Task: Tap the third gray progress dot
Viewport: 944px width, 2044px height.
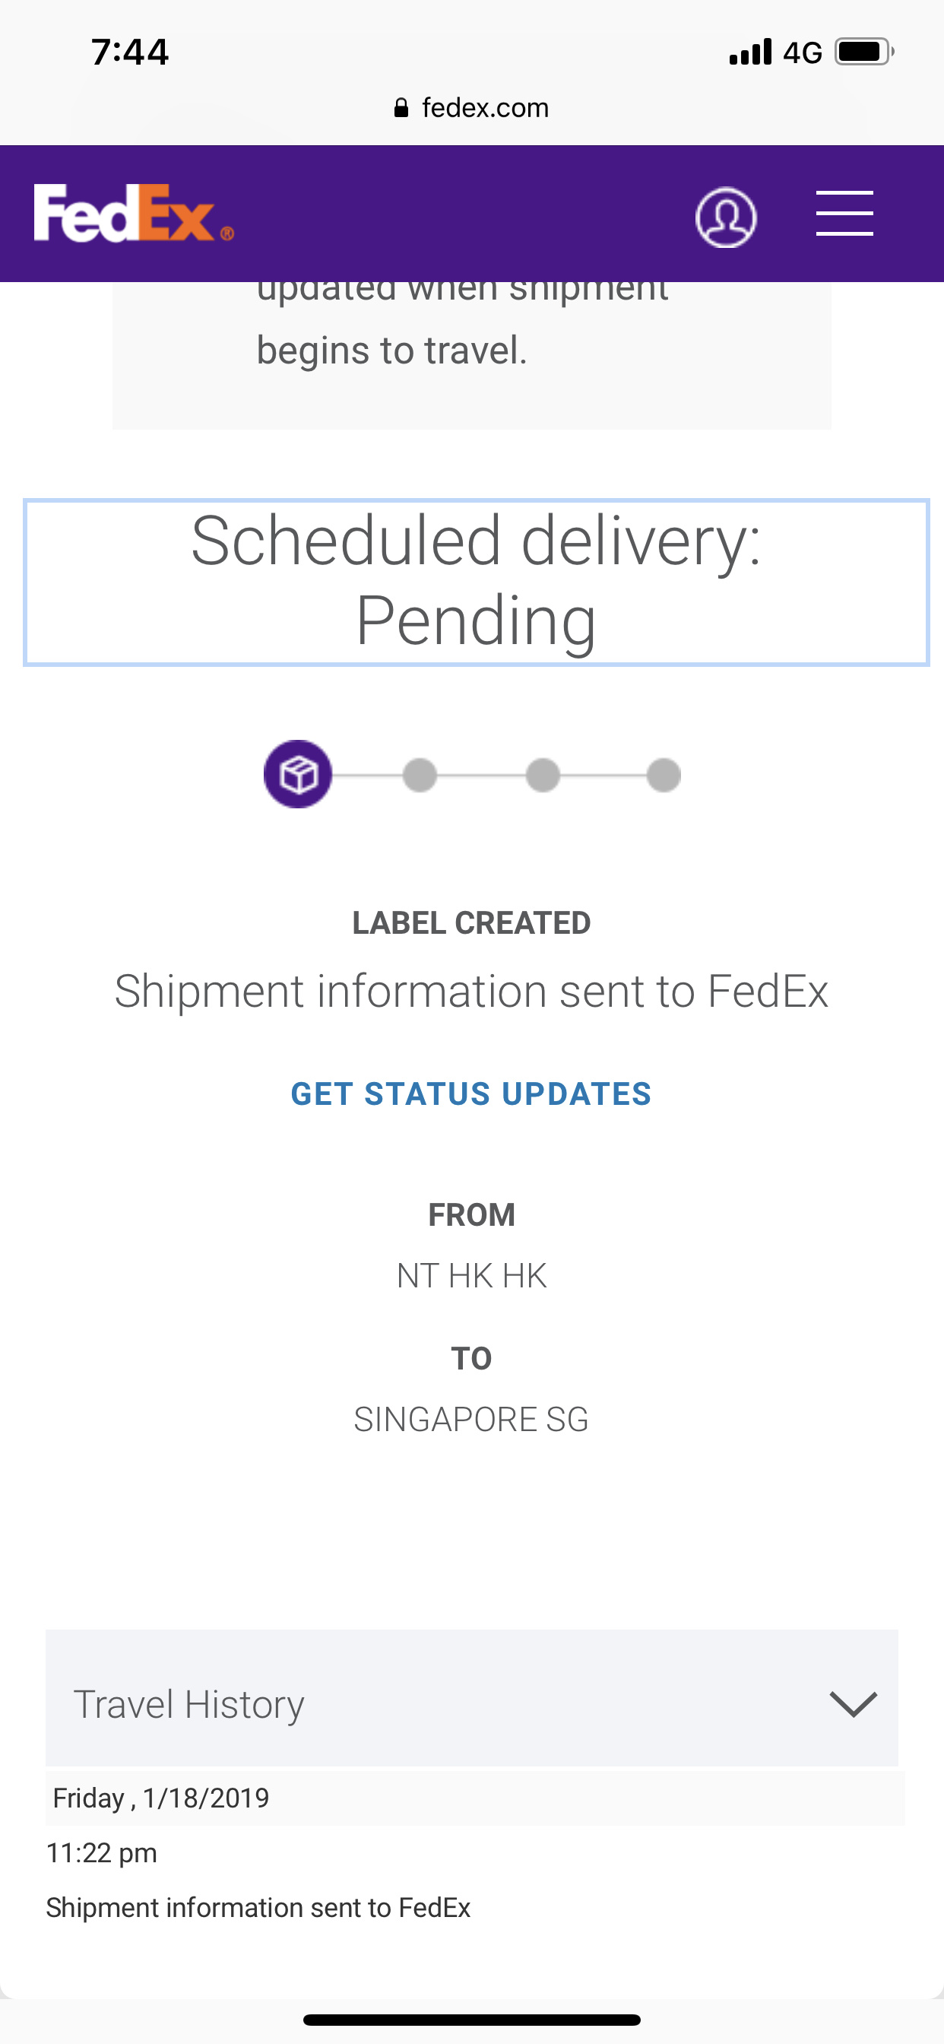Action: pyautogui.click(x=543, y=774)
